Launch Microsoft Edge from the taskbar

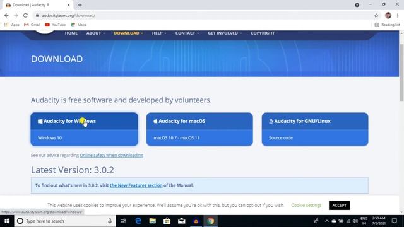click(138, 221)
